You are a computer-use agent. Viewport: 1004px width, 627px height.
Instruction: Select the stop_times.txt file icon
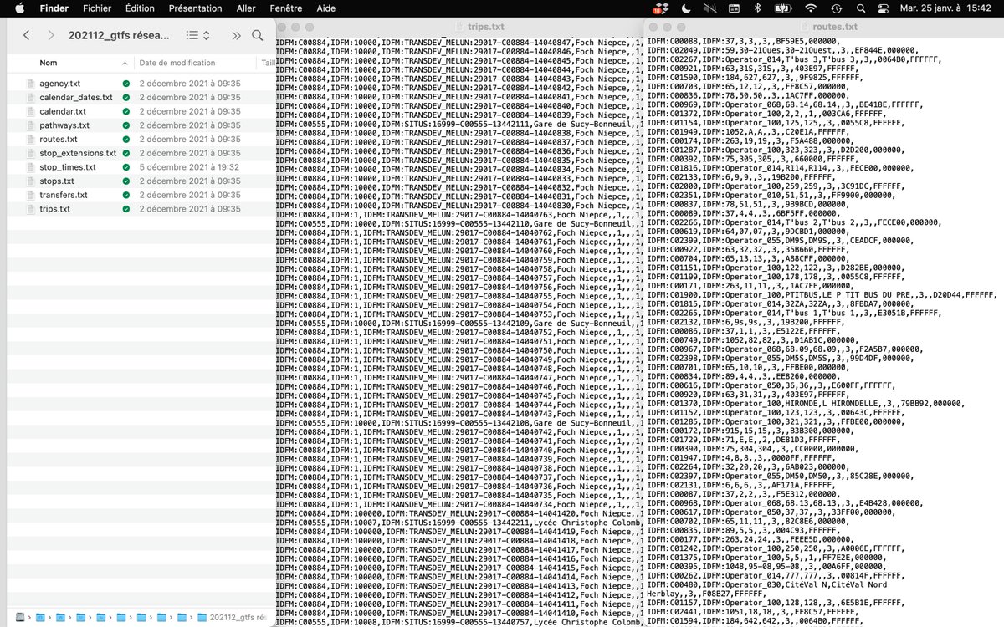click(31, 167)
